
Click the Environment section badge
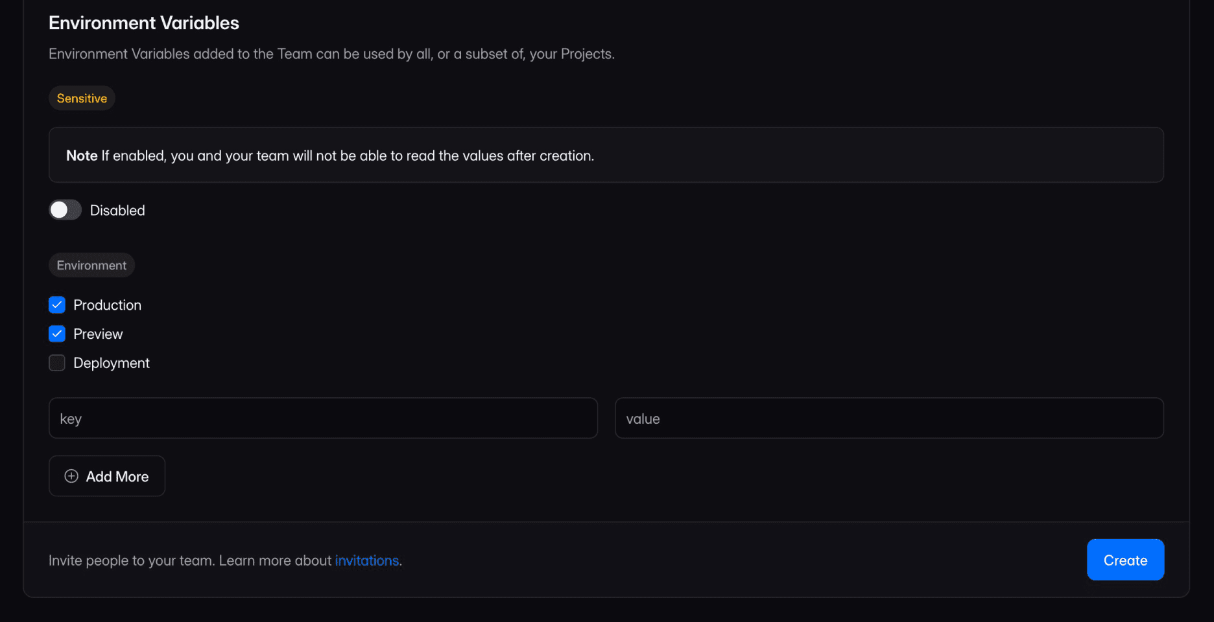click(91, 265)
